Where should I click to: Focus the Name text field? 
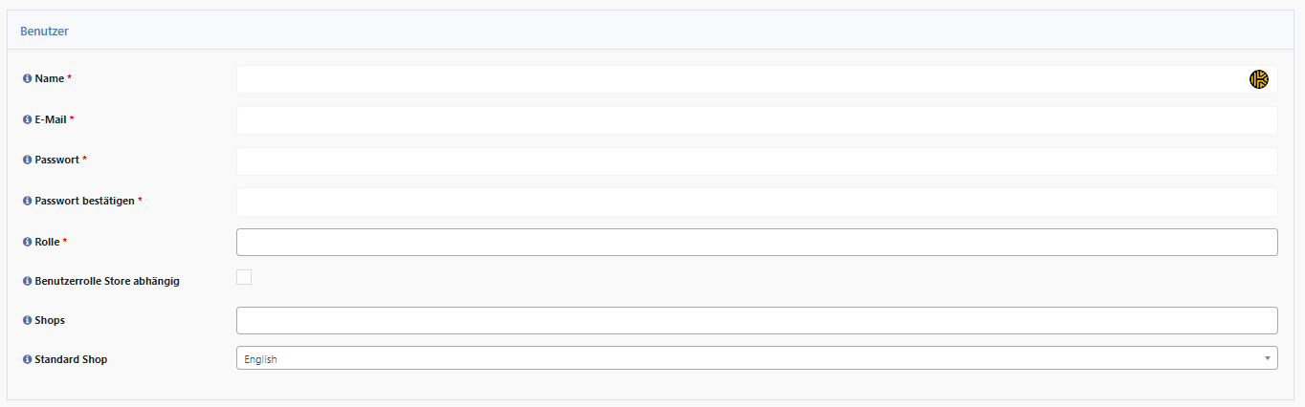click(757, 79)
